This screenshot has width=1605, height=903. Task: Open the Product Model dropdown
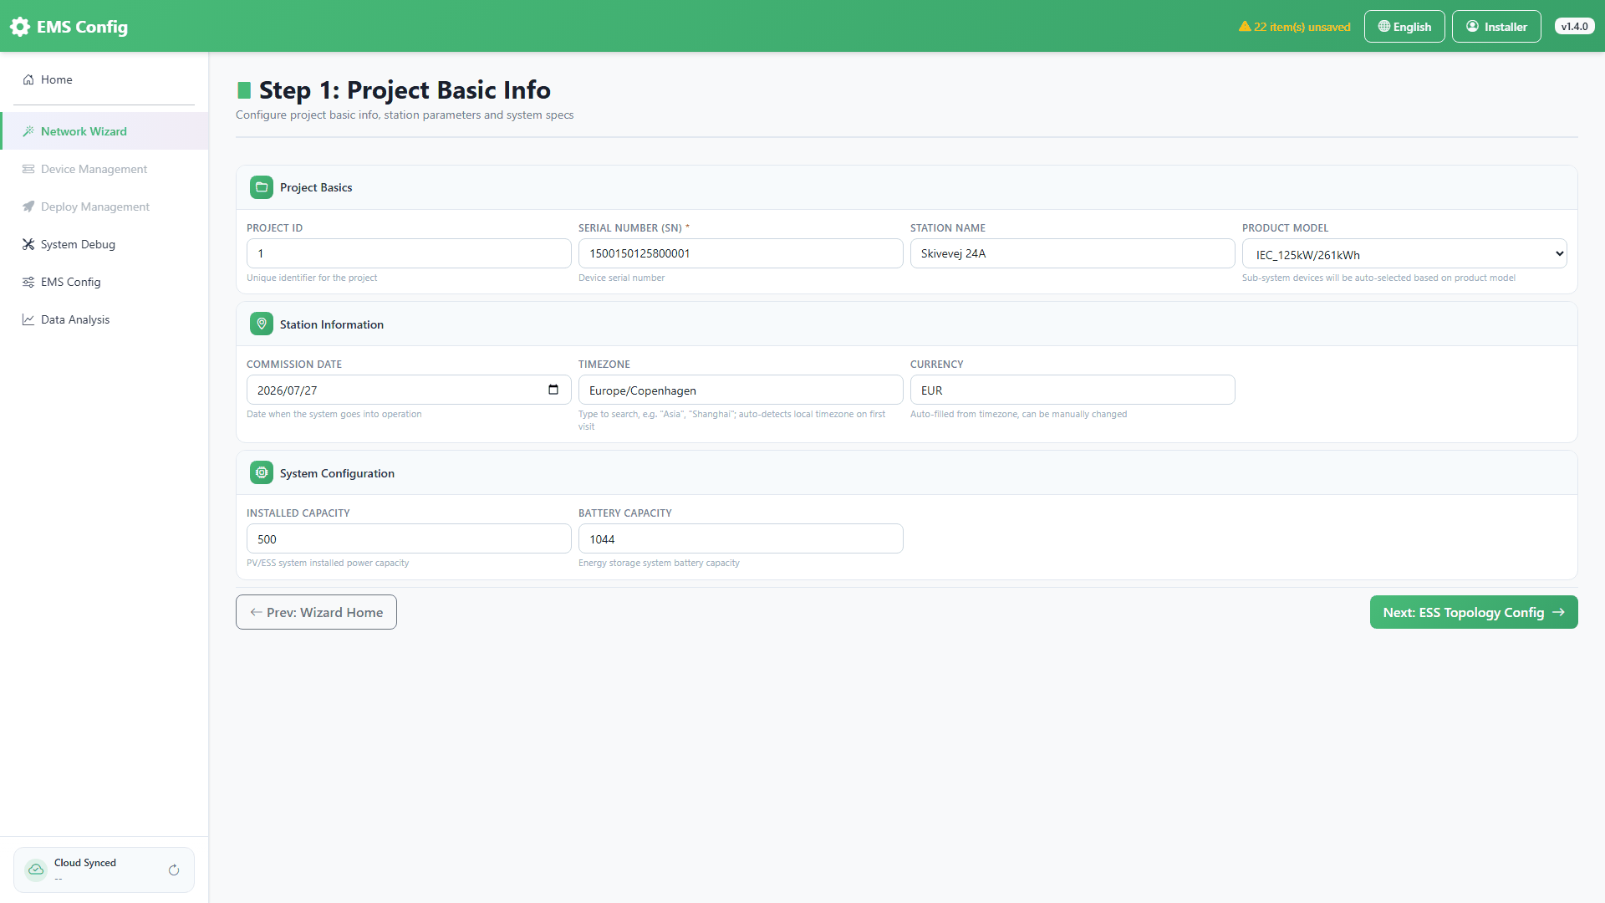click(x=1404, y=254)
